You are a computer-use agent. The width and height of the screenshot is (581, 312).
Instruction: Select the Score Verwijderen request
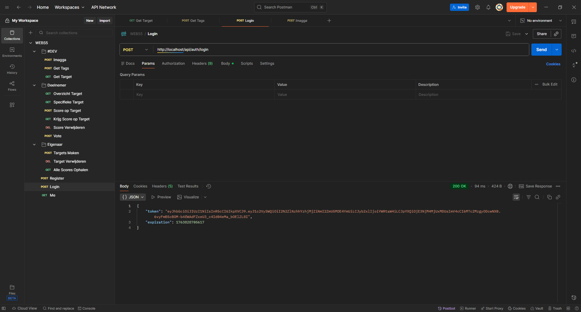point(69,128)
